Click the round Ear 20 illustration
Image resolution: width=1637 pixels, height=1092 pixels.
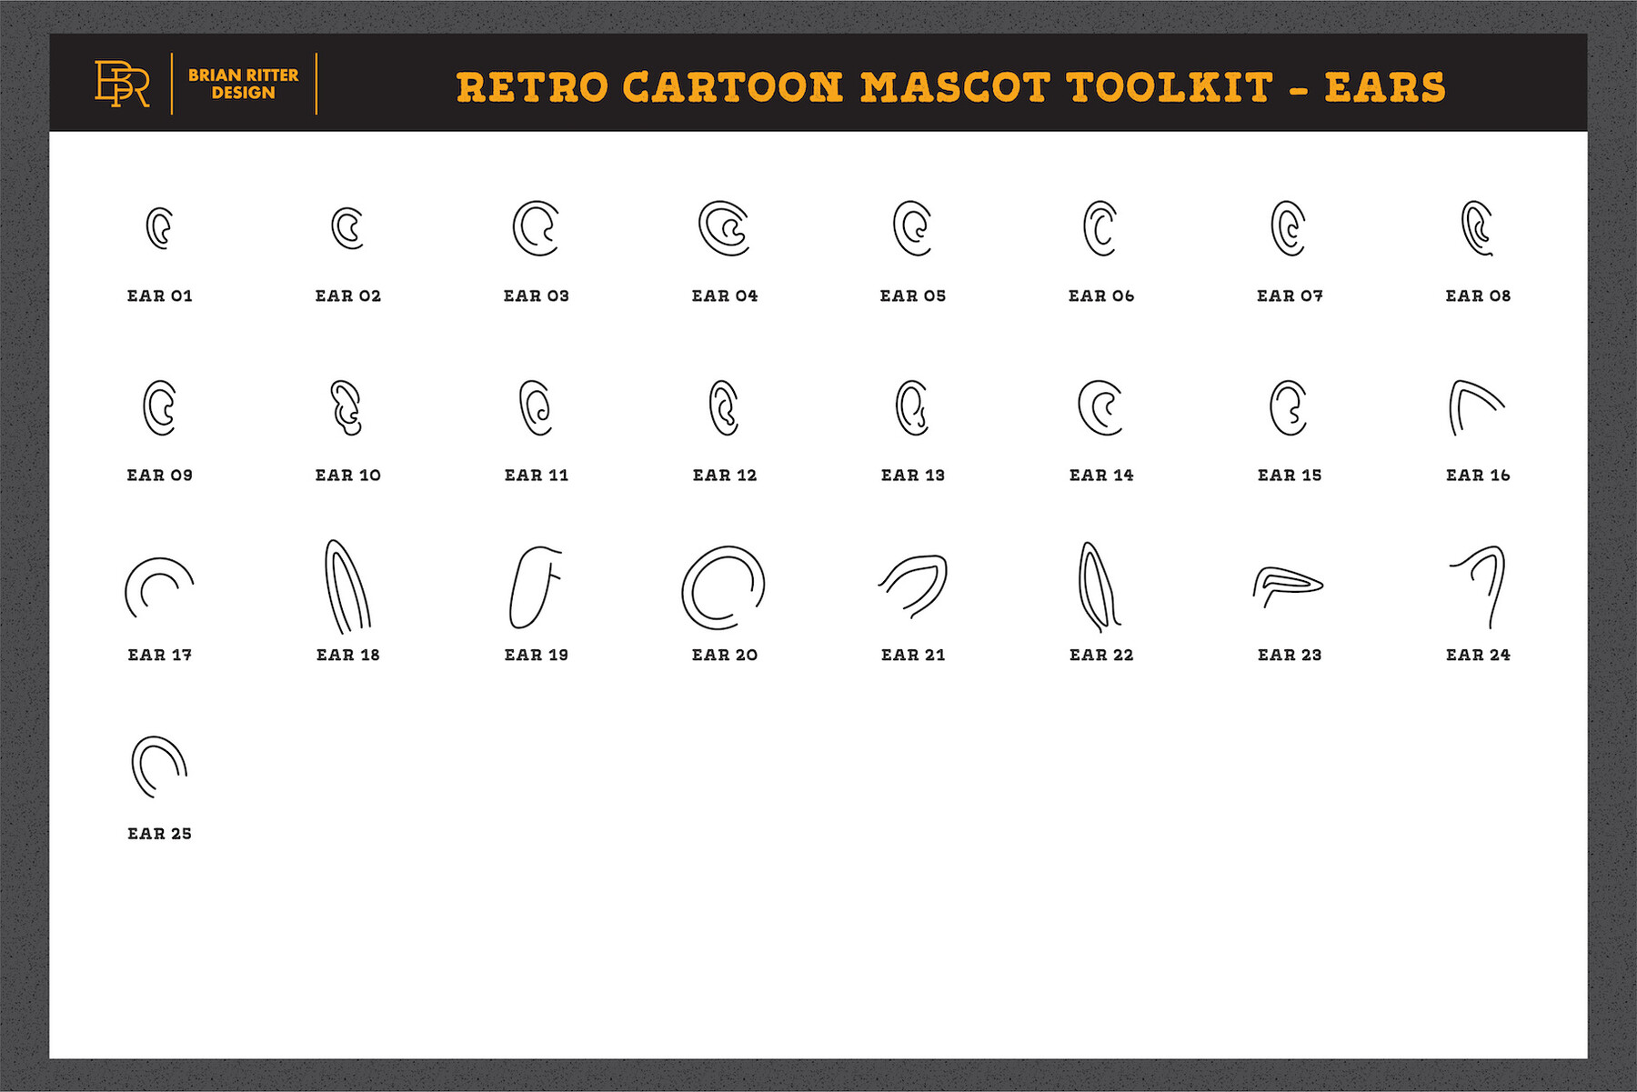click(723, 588)
